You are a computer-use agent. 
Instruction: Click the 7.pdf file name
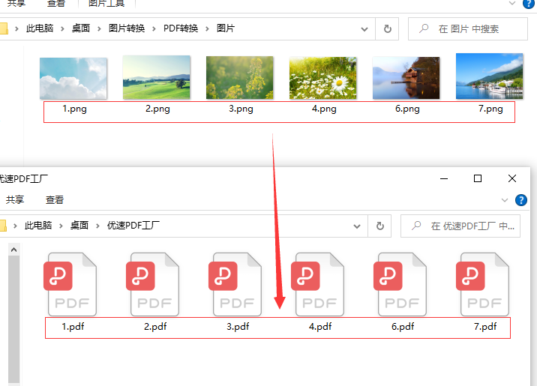pyautogui.click(x=486, y=327)
